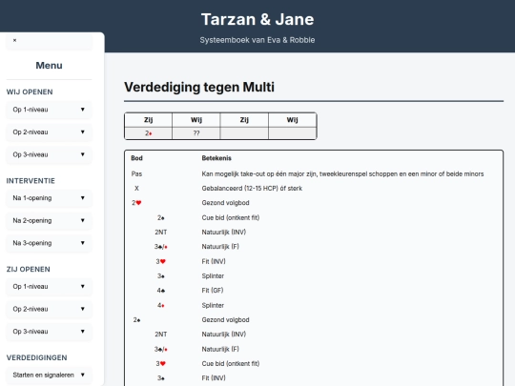
Task: Expand 'Op 3-niveau' under Wij openen
Action: pos(49,154)
